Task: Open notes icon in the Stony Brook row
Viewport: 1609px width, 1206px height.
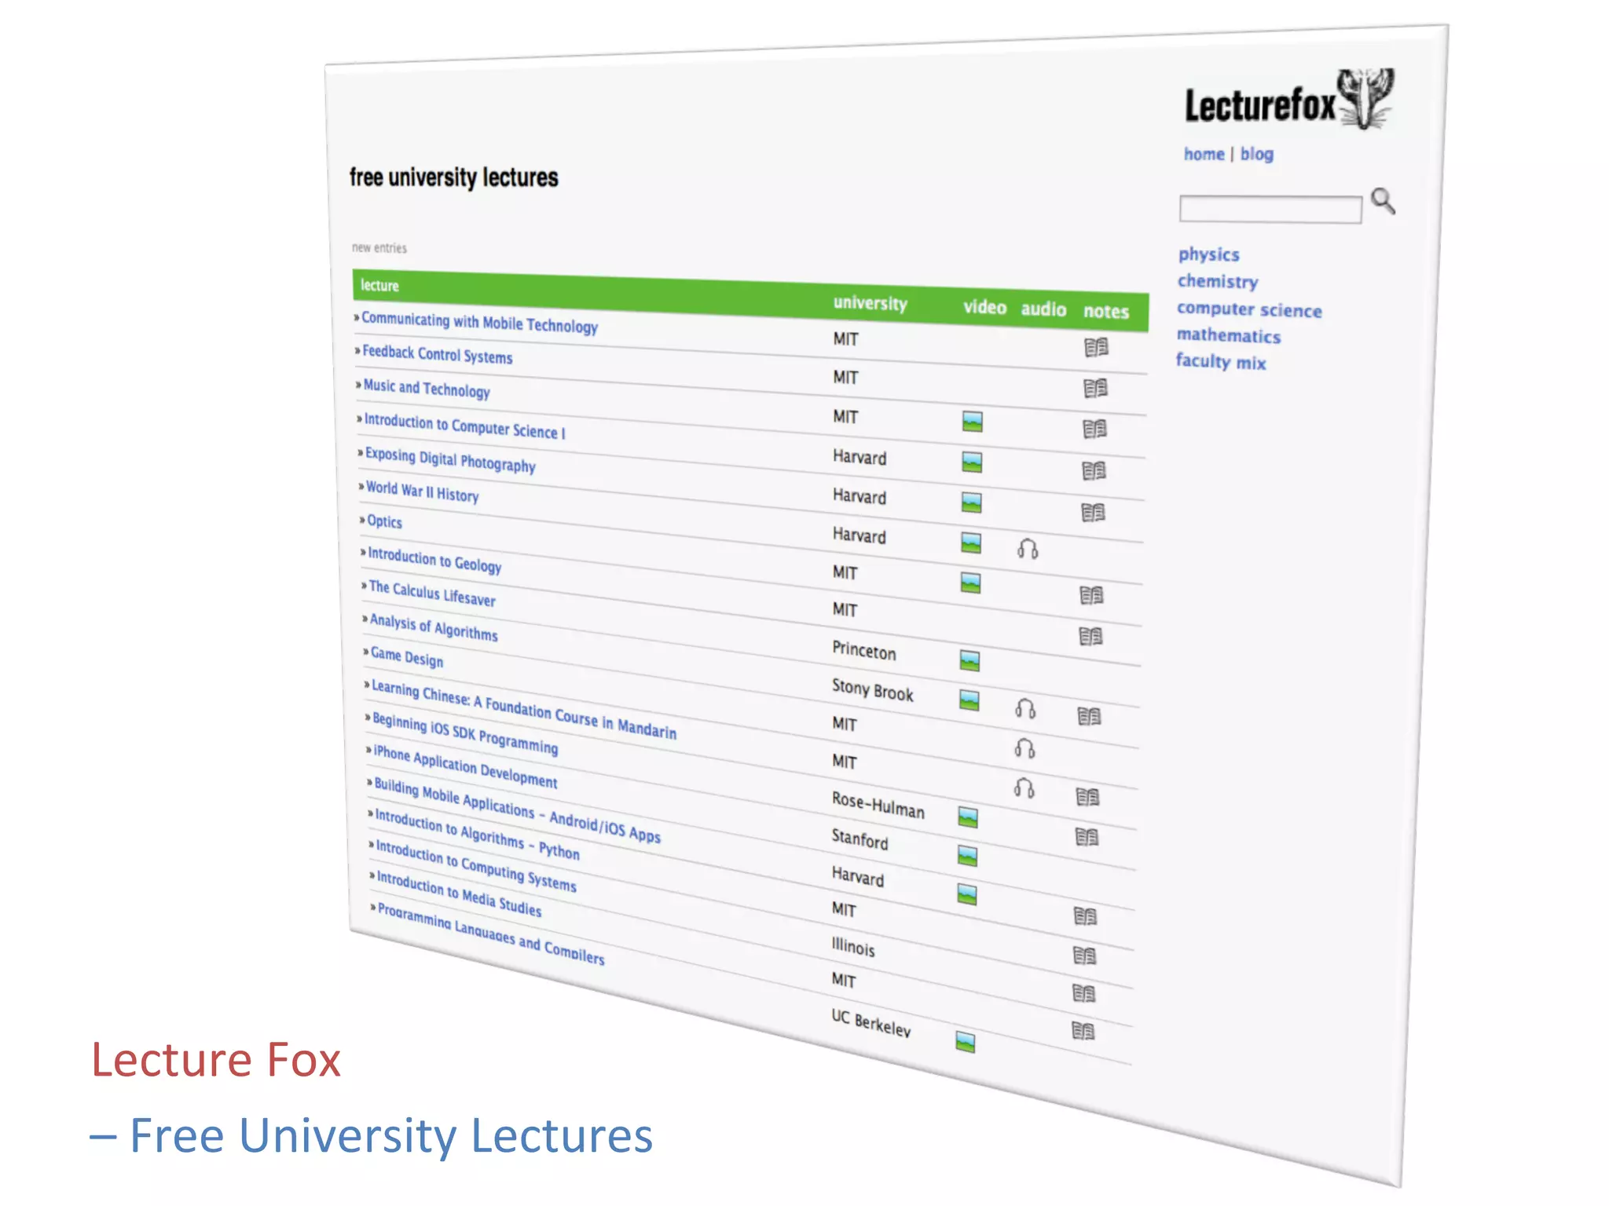Action: pyautogui.click(x=1089, y=716)
